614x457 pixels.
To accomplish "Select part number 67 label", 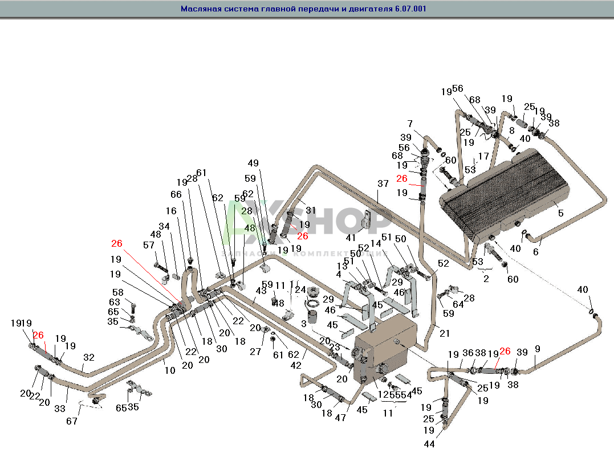I will click(x=72, y=421).
